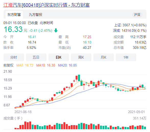150x132 pixels.
Task: Select the 五日 chart view
Action: point(36,57)
